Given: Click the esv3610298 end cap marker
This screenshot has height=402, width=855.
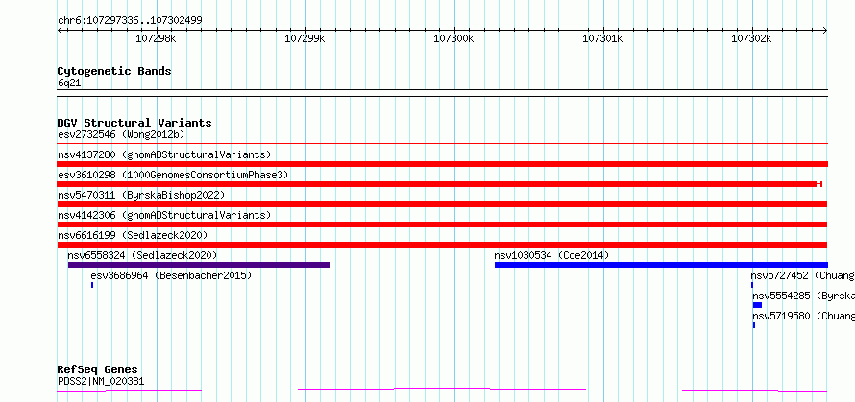Looking at the screenshot, I should click(x=819, y=184).
